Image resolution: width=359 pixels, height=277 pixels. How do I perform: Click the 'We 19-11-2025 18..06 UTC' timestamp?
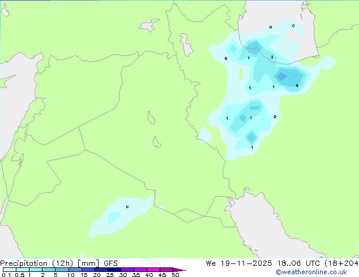(264, 263)
